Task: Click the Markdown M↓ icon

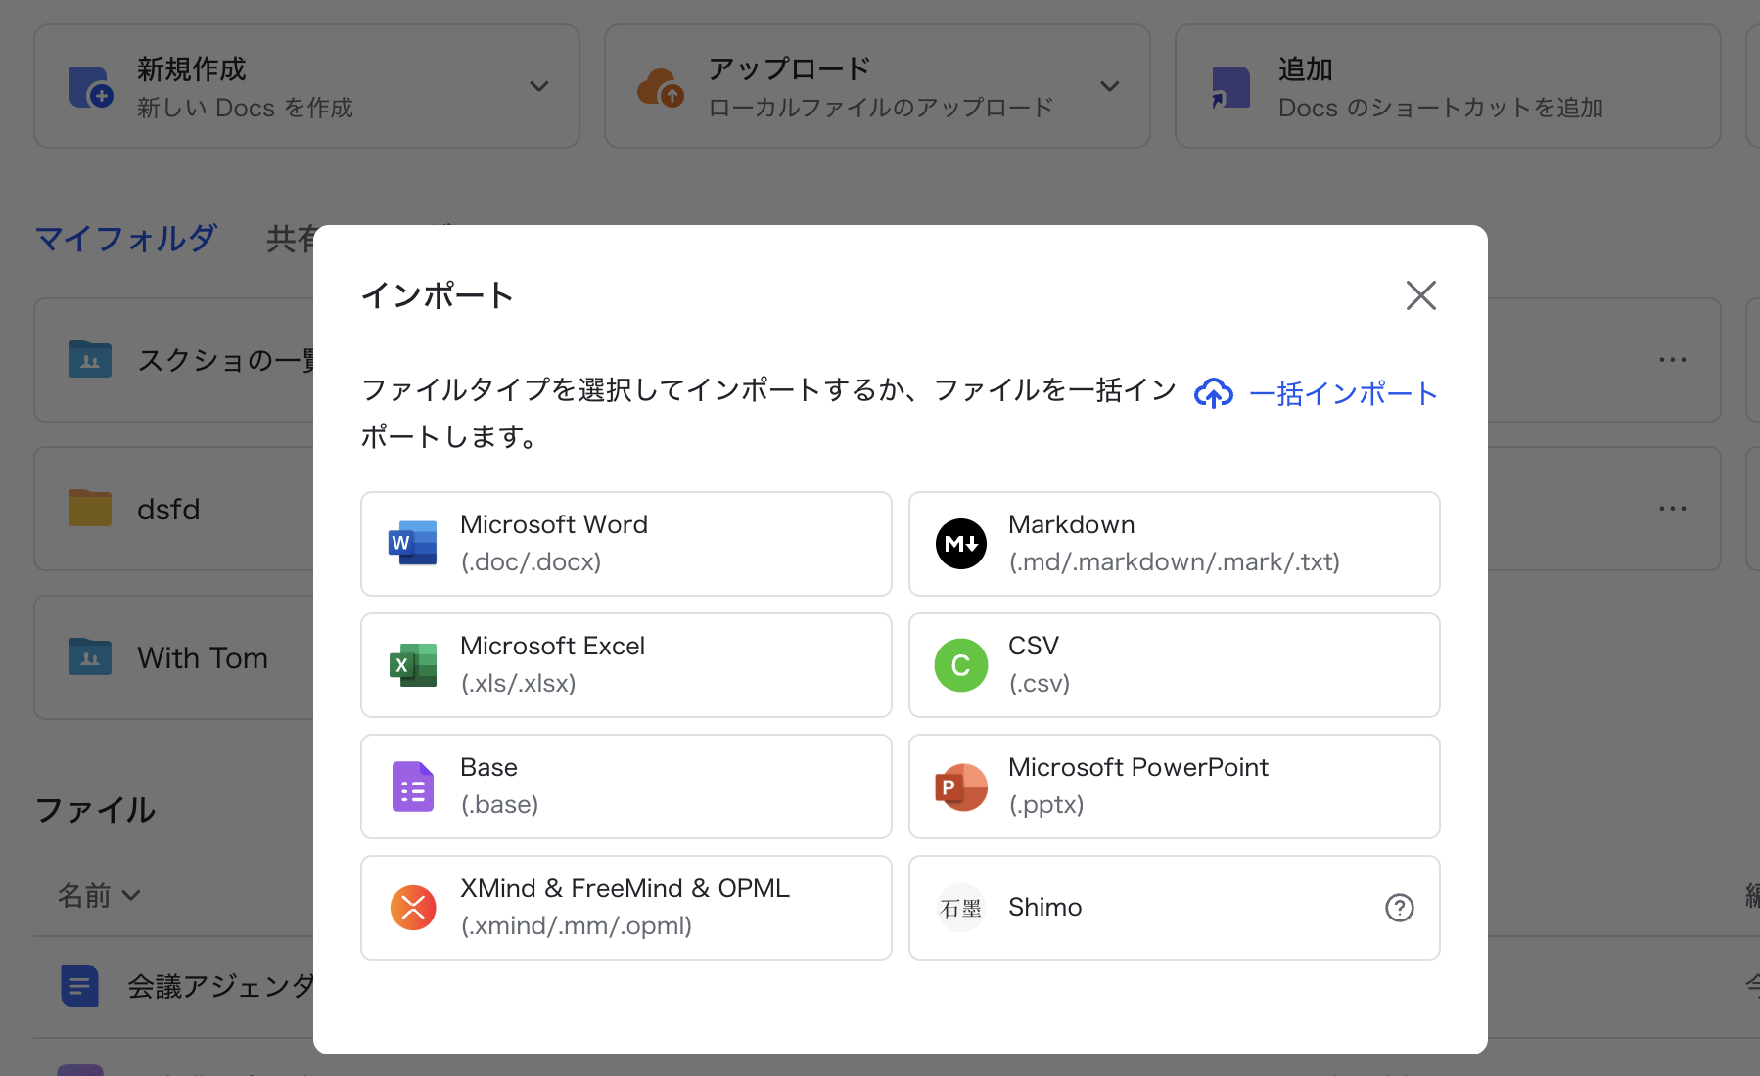Action: pyautogui.click(x=961, y=544)
